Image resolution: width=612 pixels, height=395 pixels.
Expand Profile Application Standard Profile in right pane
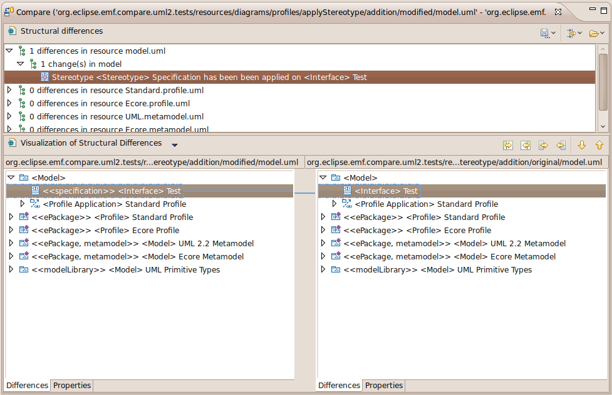(334, 204)
